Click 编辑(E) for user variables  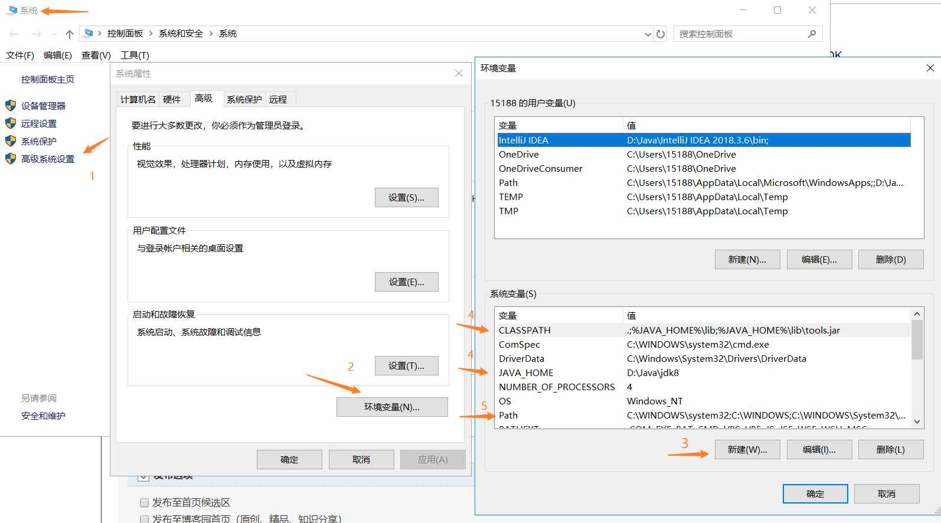click(x=819, y=260)
